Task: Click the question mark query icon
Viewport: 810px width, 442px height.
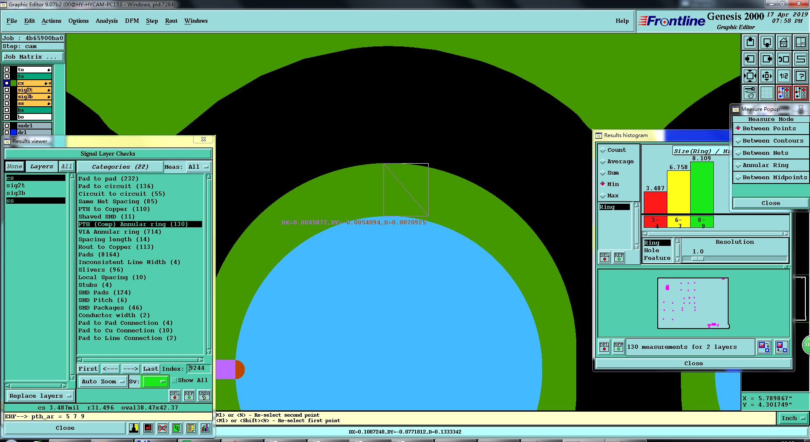Action: [x=801, y=76]
